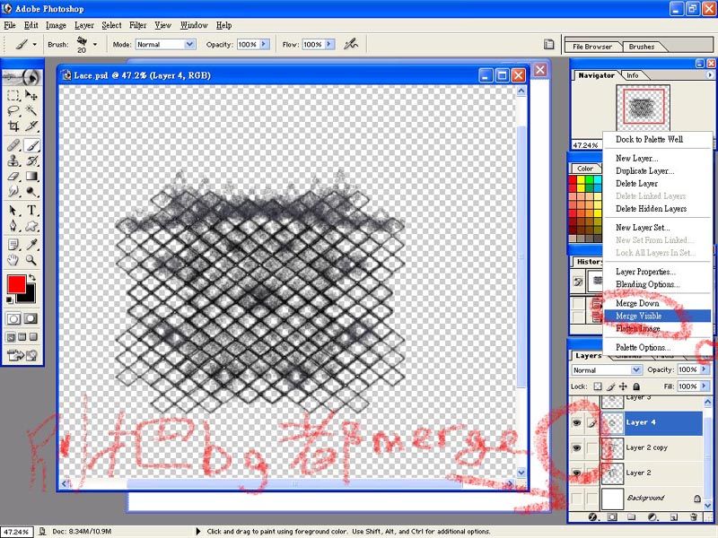Image resolution: width=718 pixels, height=538 pixels.
Task: Select the Eyedropper tool
Action: pyautogui.click(x=31, y=245)
